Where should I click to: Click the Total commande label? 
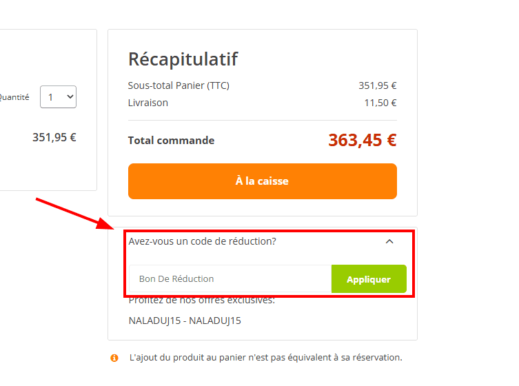coord(171,141)
